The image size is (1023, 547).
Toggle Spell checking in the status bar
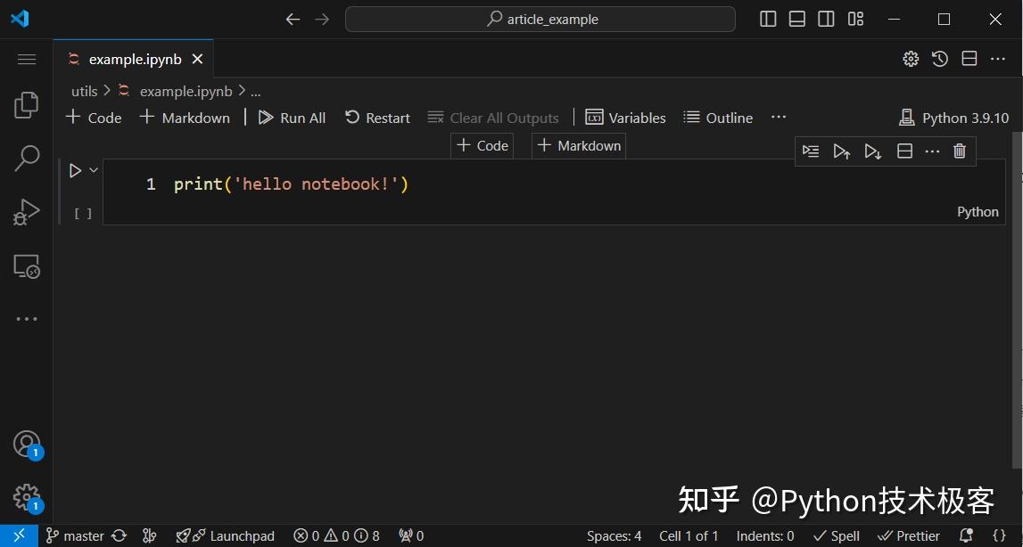click(835, 535)
